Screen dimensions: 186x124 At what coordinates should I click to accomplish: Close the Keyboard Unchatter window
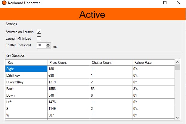[x=179, y=3]
